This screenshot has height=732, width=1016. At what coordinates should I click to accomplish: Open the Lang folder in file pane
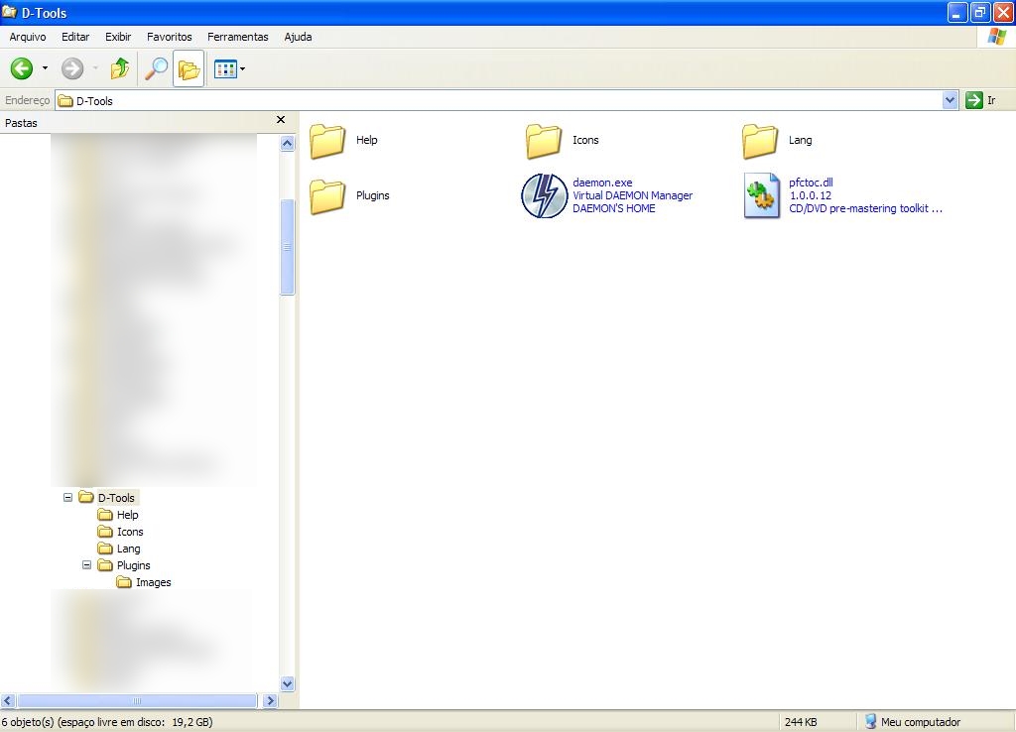coord(760,141)
